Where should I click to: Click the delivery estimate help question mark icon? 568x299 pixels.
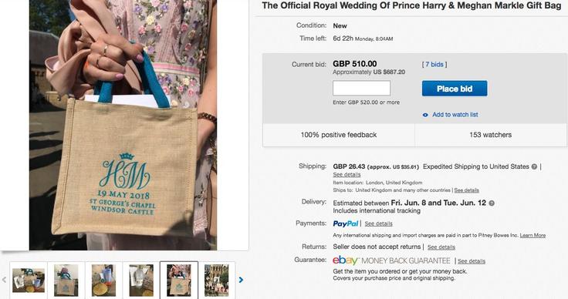pos(492,203)
